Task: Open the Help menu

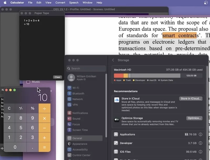Action: [x=99, y=3]
